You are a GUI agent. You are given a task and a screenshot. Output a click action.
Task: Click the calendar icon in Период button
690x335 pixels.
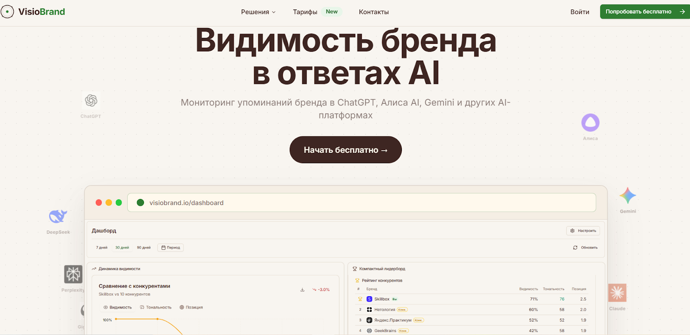tap(163, 248)
